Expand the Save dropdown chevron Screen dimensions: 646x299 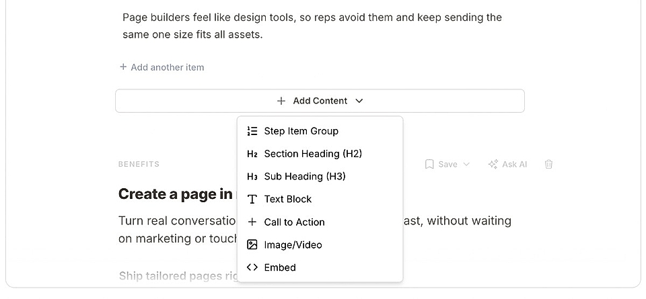[466, 164]
